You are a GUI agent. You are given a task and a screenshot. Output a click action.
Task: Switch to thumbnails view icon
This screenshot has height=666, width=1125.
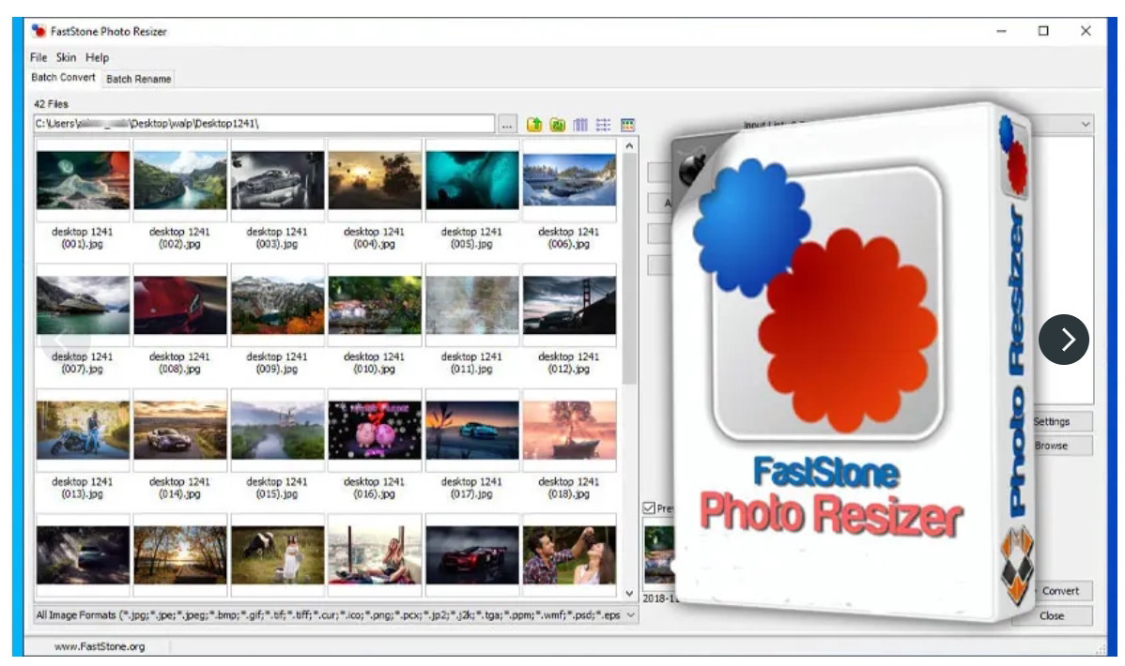pos(628,125)
